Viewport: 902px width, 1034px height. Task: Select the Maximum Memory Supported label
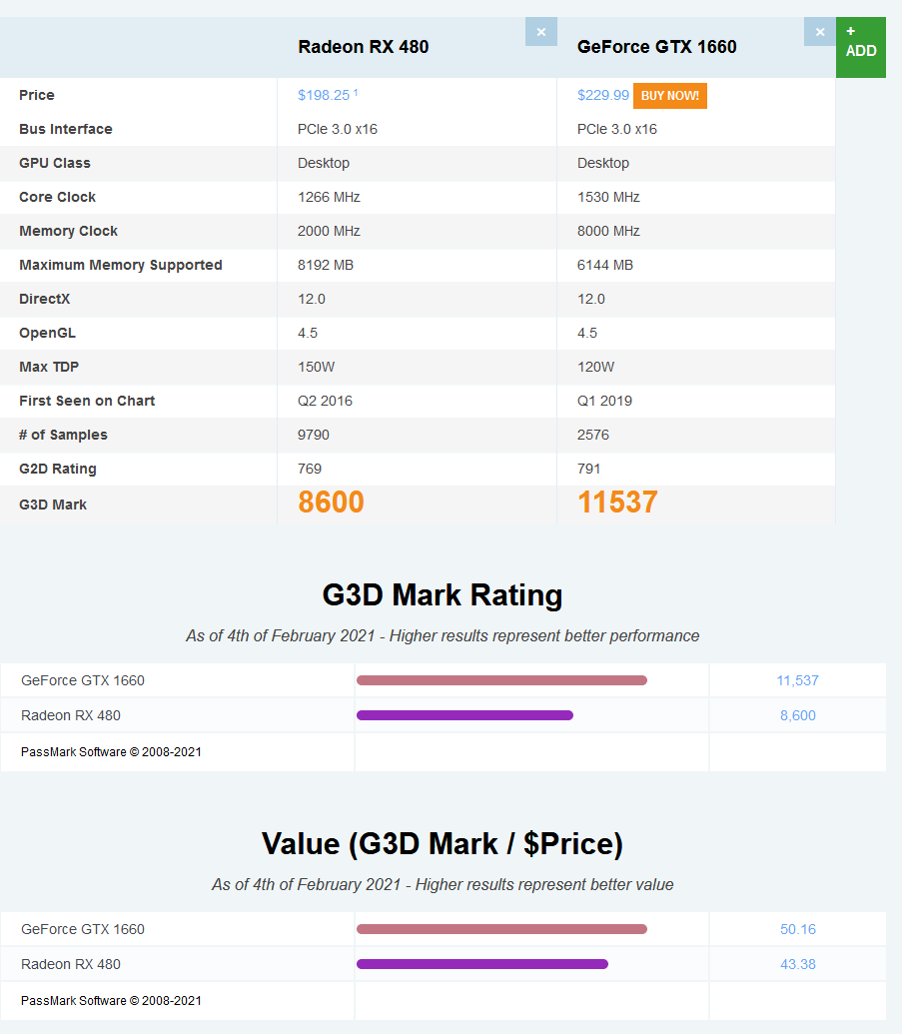pyautogui.click(x=121, y=265)
